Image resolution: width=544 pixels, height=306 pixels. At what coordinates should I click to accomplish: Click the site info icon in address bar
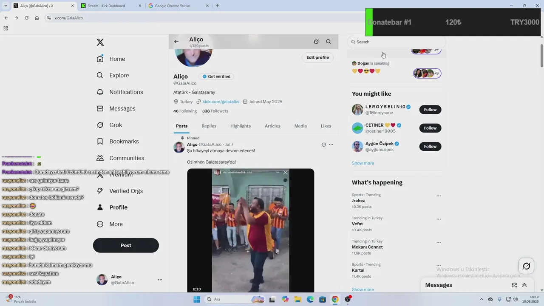(x=49, y=18)
